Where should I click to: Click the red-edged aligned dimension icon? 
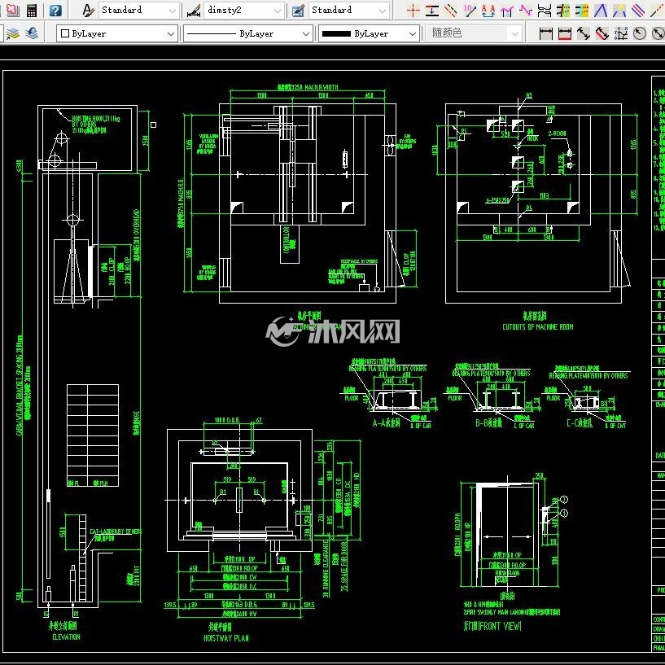coord(602,33)
